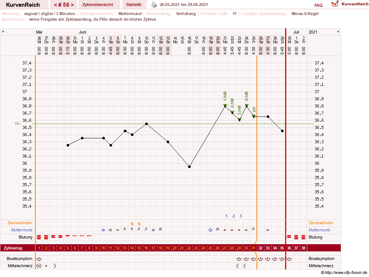Click the last temperature point on June 29
The width and height of the screenshot is (369, 277).
click(x=282, y=131)
